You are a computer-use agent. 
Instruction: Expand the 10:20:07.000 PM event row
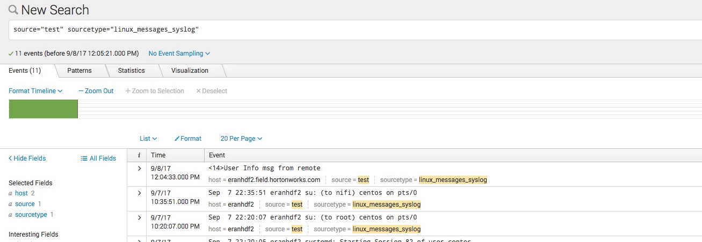click(139, 218)
